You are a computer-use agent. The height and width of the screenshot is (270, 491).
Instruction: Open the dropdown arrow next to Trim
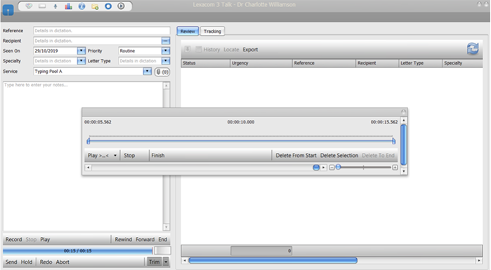pyautogui.click(x=166, y=262)
